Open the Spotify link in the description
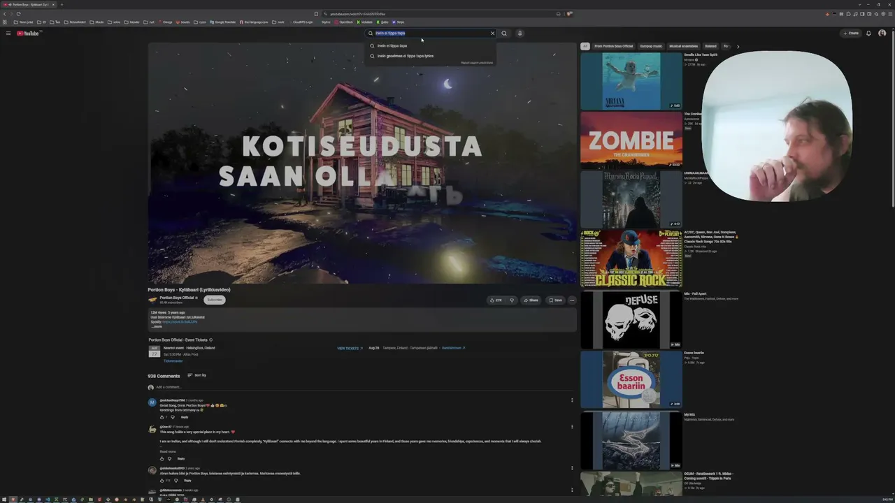This screenshot has height=503, width=895. pyautogui.click(x=180, y=322)
